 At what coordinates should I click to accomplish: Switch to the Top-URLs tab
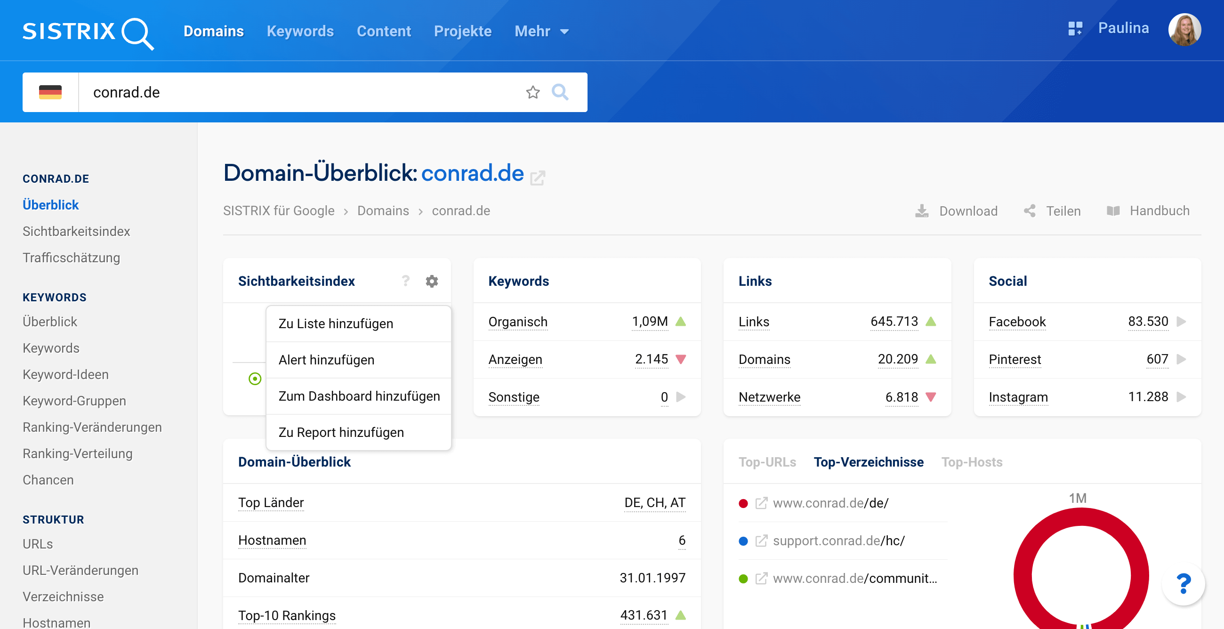point(767,462)
